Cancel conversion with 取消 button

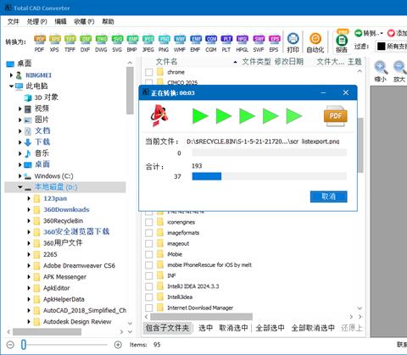[x=328, y=197]
